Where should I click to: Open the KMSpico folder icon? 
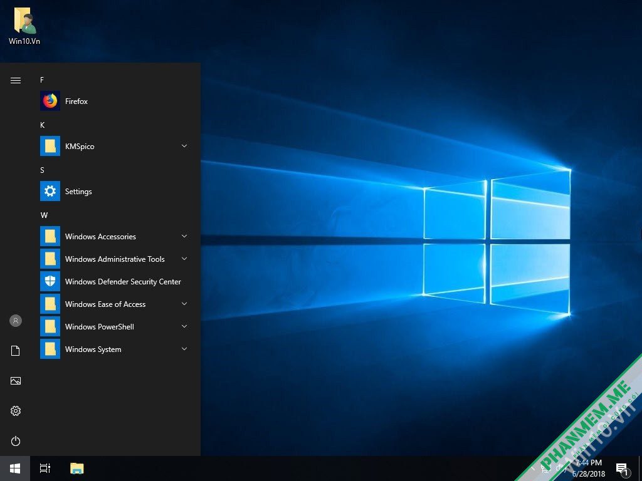point(50,146)
